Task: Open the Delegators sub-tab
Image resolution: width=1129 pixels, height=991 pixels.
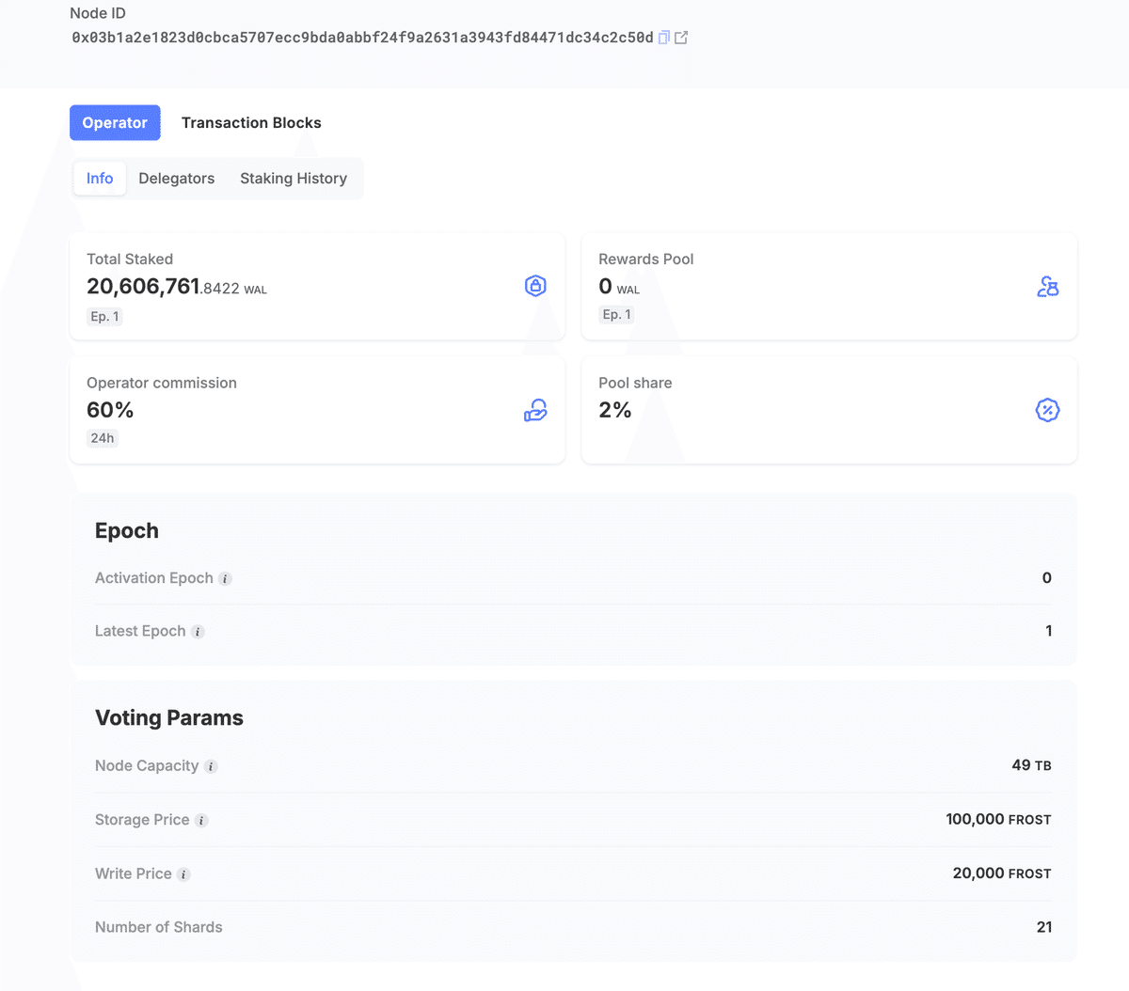Action: click(x=176, y=179)
